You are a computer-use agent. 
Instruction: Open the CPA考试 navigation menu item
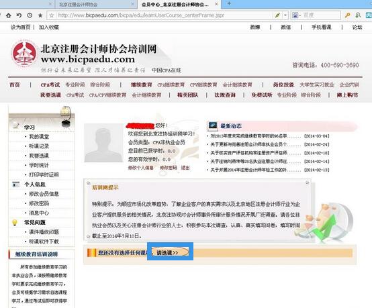(x=50, y=85)
